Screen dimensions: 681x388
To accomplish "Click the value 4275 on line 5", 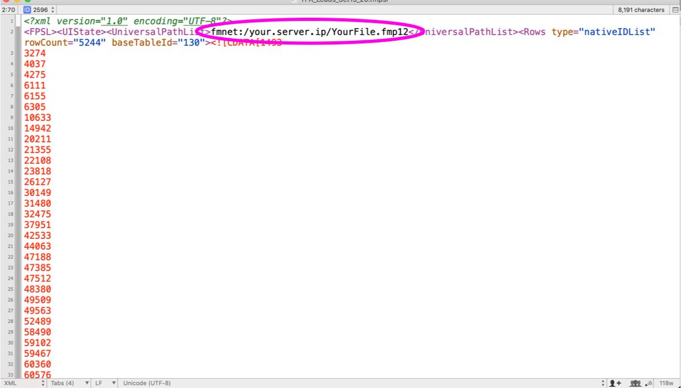I will click(x=35, y=75).
